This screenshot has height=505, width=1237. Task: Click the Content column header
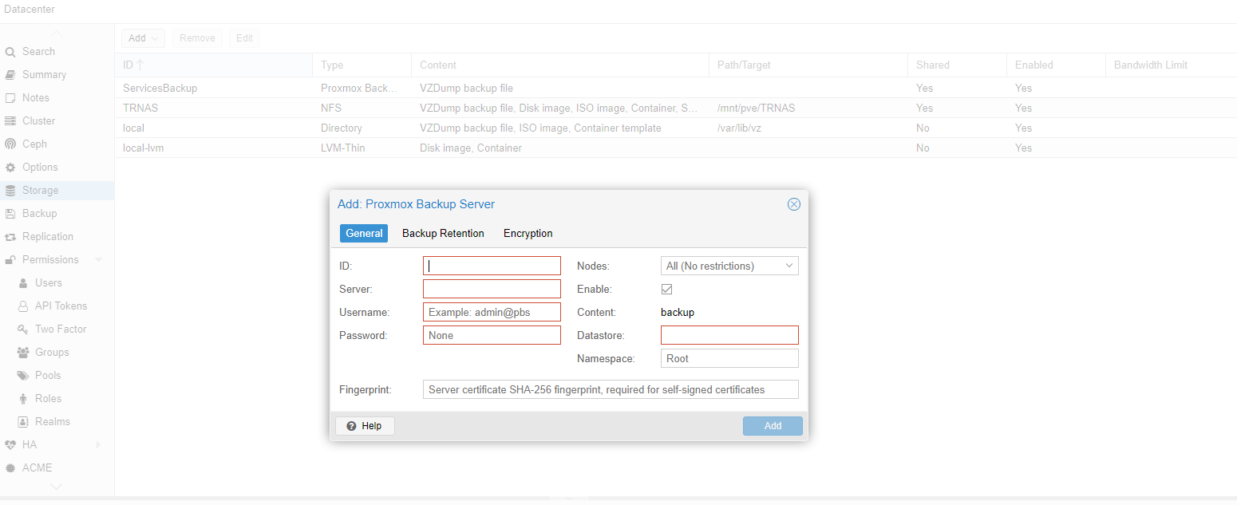click(x=559, y=65)
